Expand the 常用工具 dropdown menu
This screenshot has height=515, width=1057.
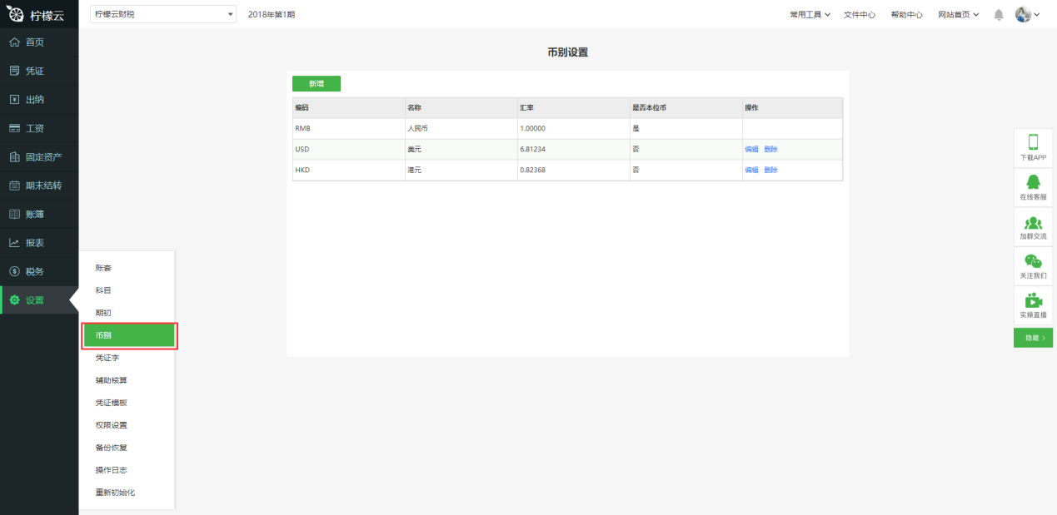[x=810, y=15]
